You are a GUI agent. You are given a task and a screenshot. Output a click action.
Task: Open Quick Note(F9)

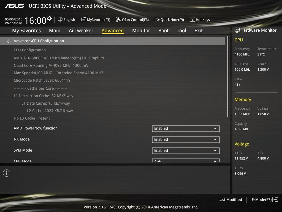coord(172,20)
